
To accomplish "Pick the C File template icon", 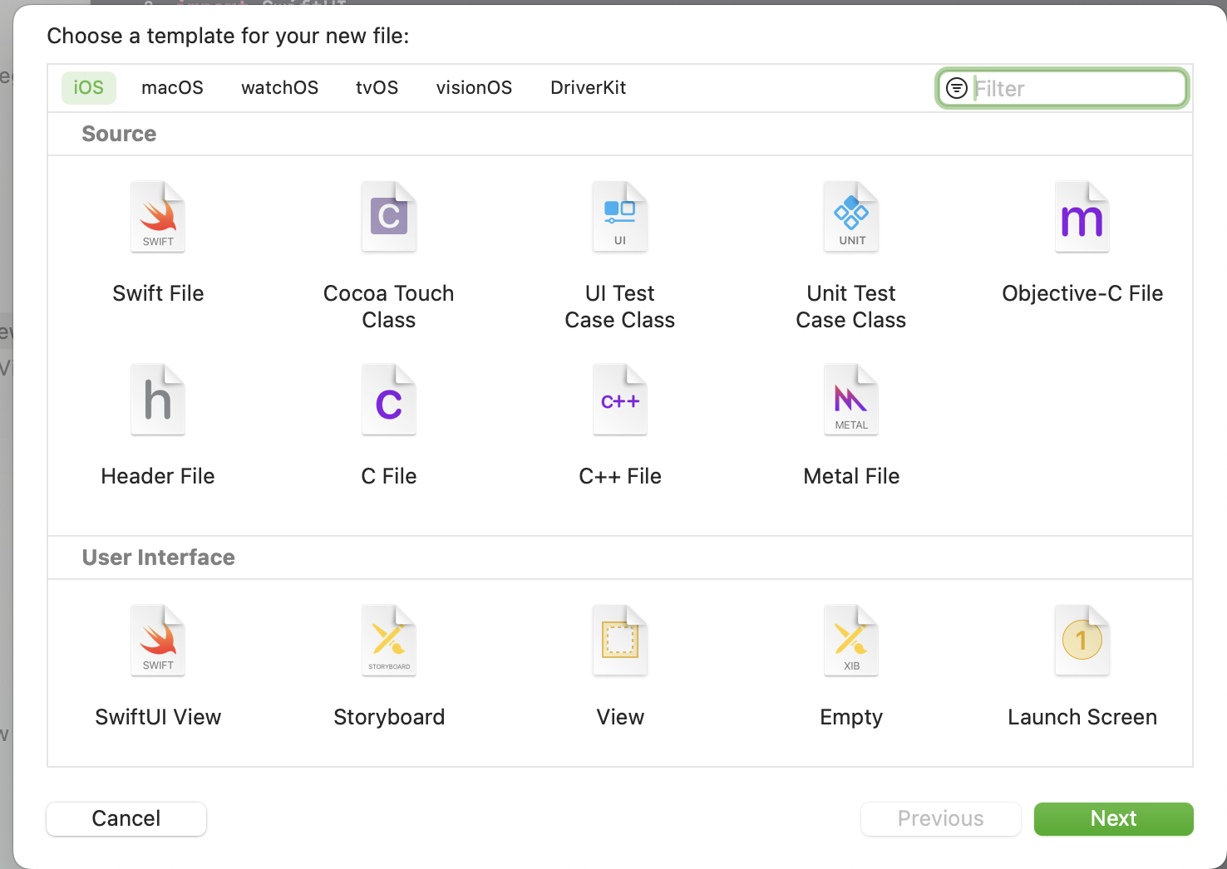I will coord(389,400).
